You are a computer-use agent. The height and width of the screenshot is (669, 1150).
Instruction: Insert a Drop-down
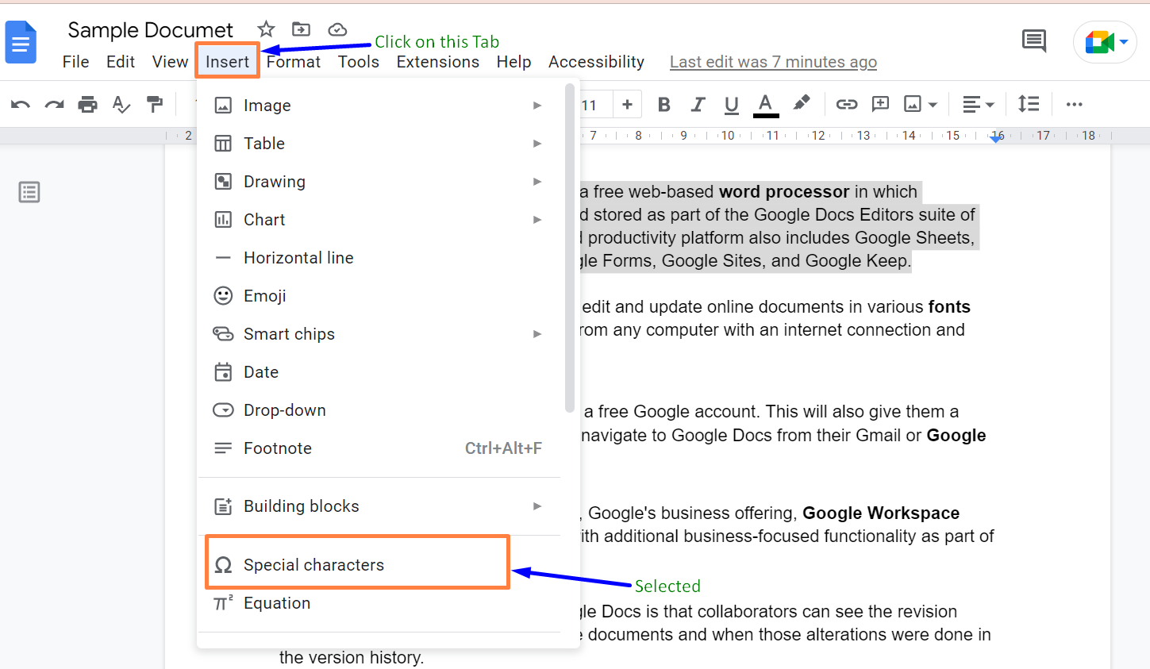point(379,410)
